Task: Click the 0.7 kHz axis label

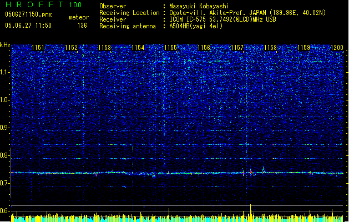Action: click(x=5, y=183)
